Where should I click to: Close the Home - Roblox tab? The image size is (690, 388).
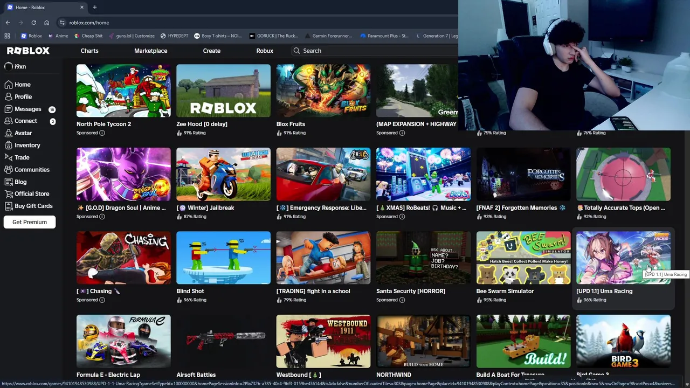click(x=82, y=7)
